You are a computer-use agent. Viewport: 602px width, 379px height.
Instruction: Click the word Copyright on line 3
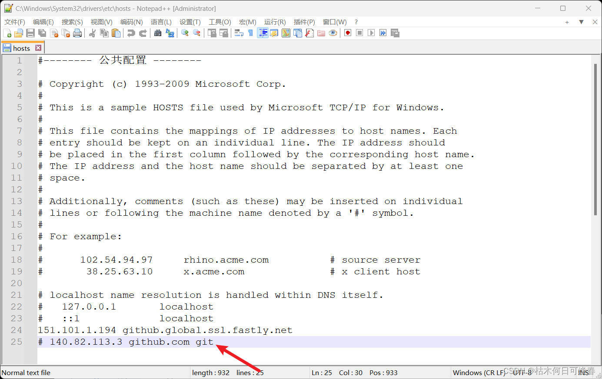(x=76, y=84)
